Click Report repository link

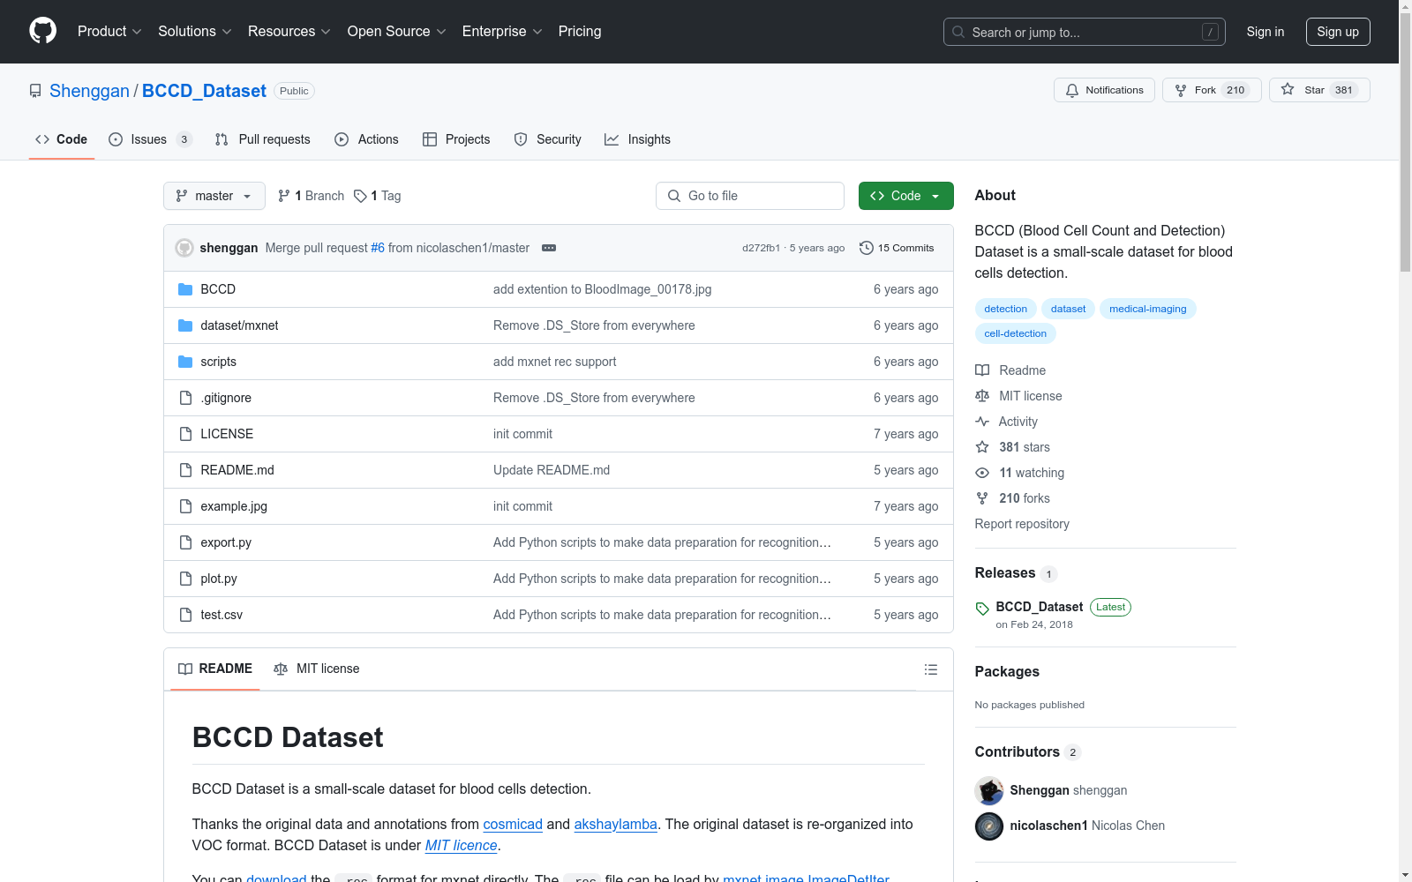click(x=1022, y=524)
